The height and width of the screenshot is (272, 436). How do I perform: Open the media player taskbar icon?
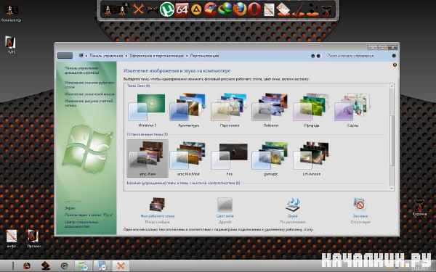pyautogui.click(x=65, y=266)
